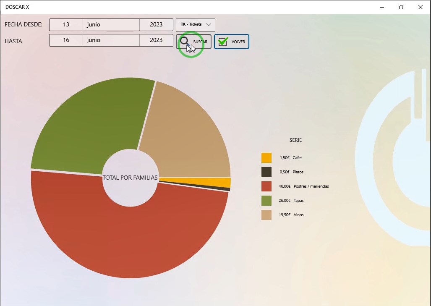Click the 46,00€ legend value
Image resolution: width=431 pixels, height=306 pixels.
tap(285, 186)
